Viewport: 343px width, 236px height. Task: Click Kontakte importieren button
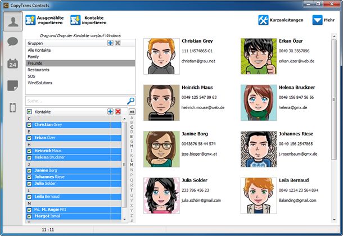coord(88,20)
